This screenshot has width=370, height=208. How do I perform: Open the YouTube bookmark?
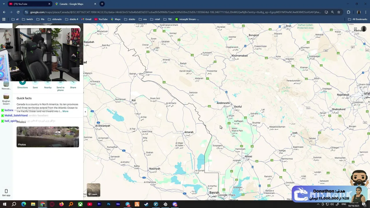[x=101, y=19]
